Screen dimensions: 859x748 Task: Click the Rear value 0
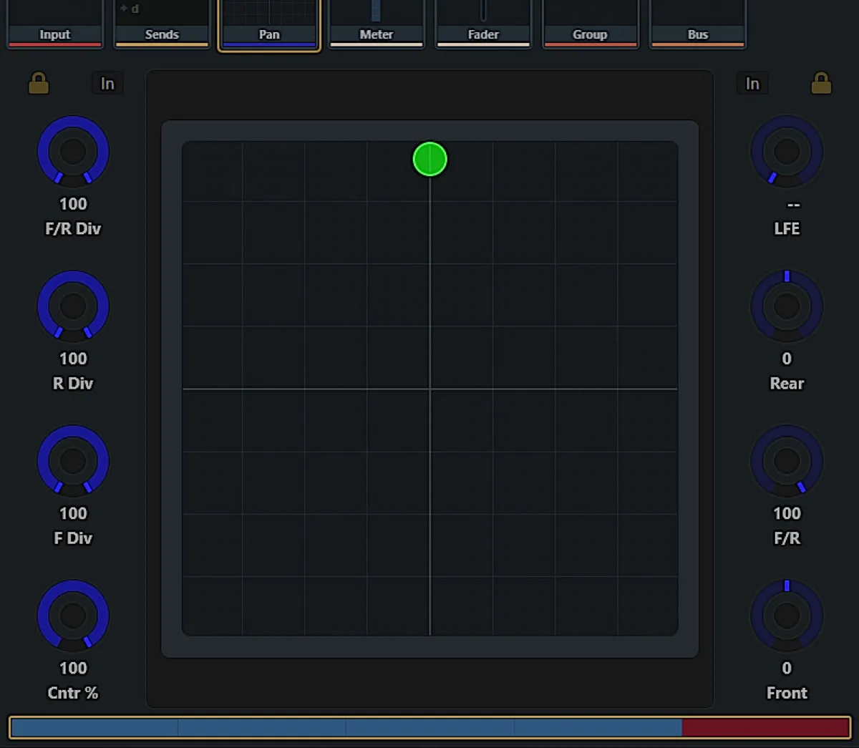click(x=787, y=359)
